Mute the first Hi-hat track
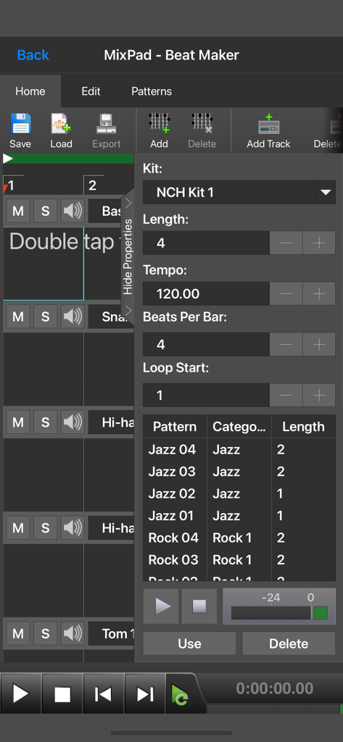 18,422
